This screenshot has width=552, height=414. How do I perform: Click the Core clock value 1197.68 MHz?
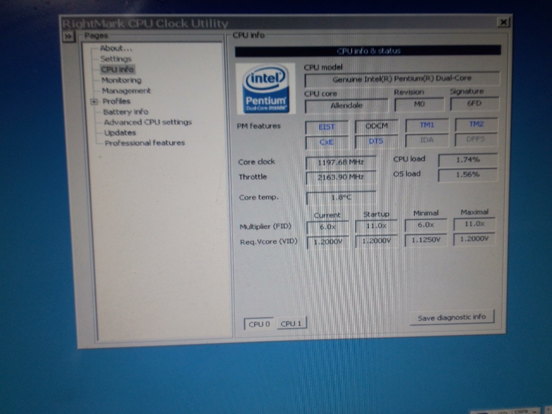(x=341, y=162)
